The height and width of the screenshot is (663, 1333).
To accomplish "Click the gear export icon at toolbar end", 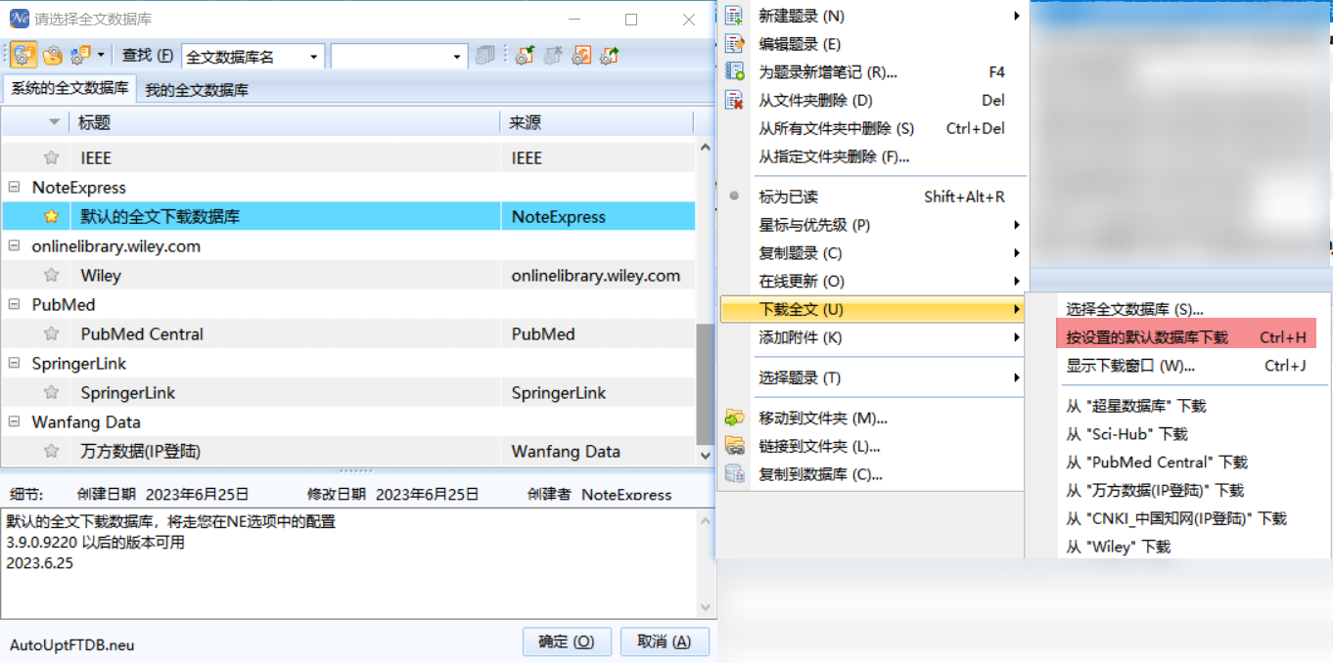I will [x=610, y=56].
